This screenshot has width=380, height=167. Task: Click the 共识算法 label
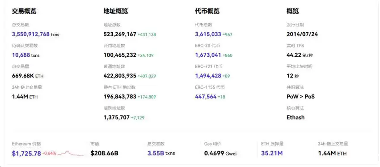click(x=295, y=87)
